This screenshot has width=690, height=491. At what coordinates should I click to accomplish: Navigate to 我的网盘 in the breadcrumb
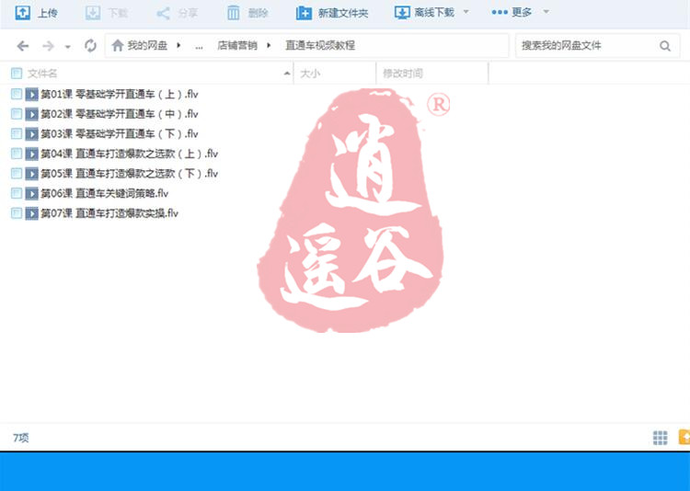[147, 45]
